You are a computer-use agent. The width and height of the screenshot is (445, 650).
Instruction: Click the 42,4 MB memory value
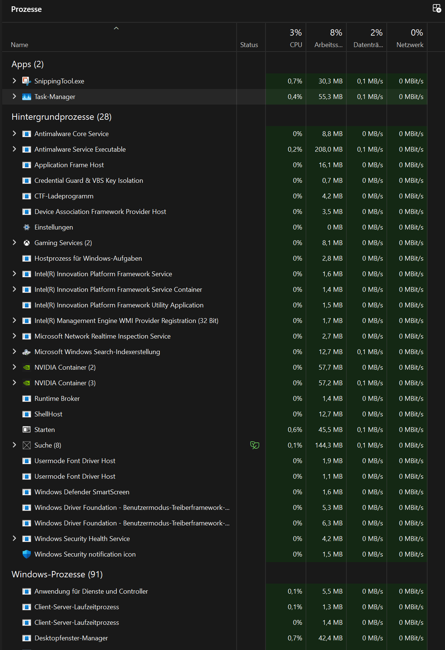(330, 638)
